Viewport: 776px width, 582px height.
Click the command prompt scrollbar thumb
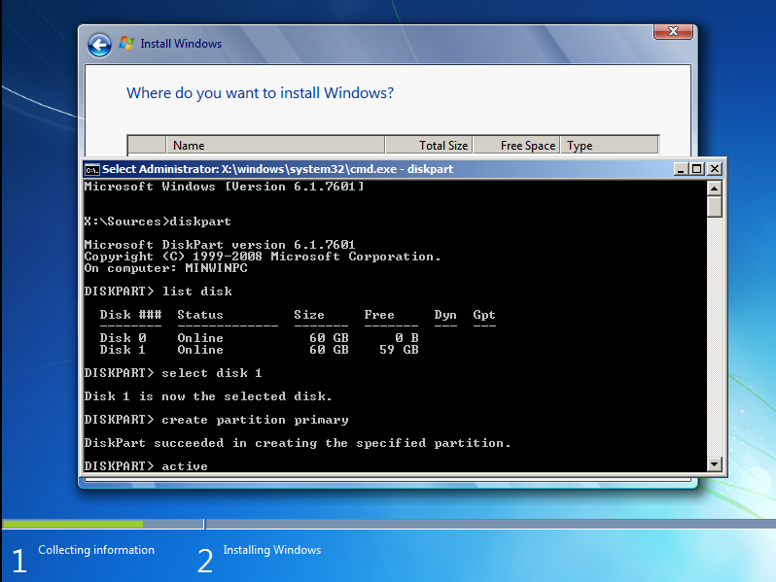(x=715, y=207)
